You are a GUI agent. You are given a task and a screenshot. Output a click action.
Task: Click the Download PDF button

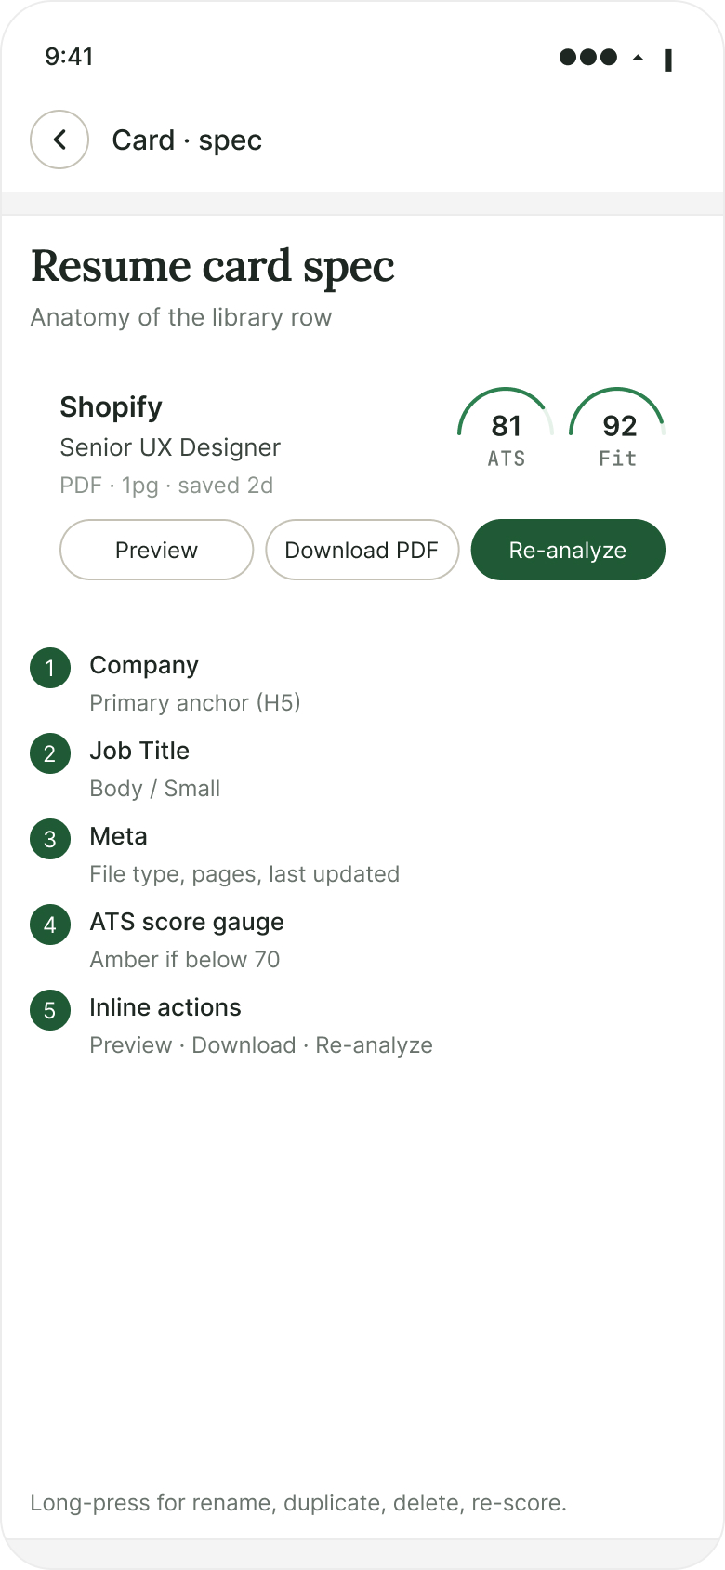point(362,550)
